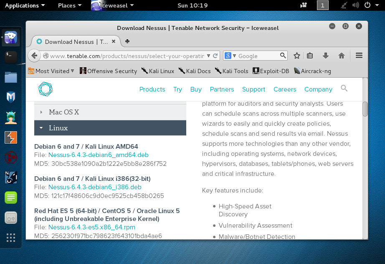Open the Buy navigation item
385x264 pixels.
coord(196,89)
